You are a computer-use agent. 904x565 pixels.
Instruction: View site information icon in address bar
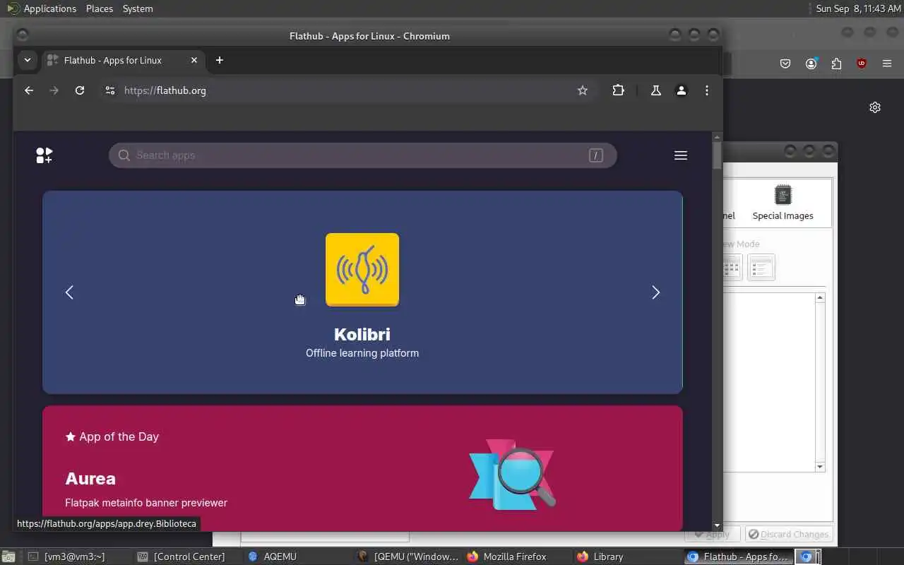pos(109,90)
